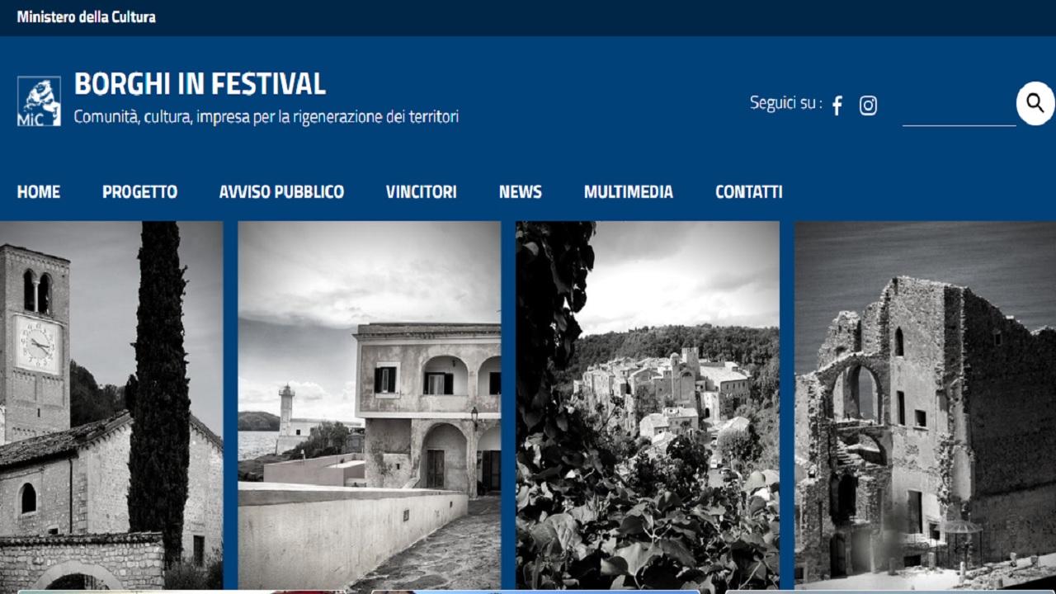Image resolution: width=1056 pixels, height=594 pixels.
Task: Click the lighthouse and villa photo
Action: tap(370, 406)
